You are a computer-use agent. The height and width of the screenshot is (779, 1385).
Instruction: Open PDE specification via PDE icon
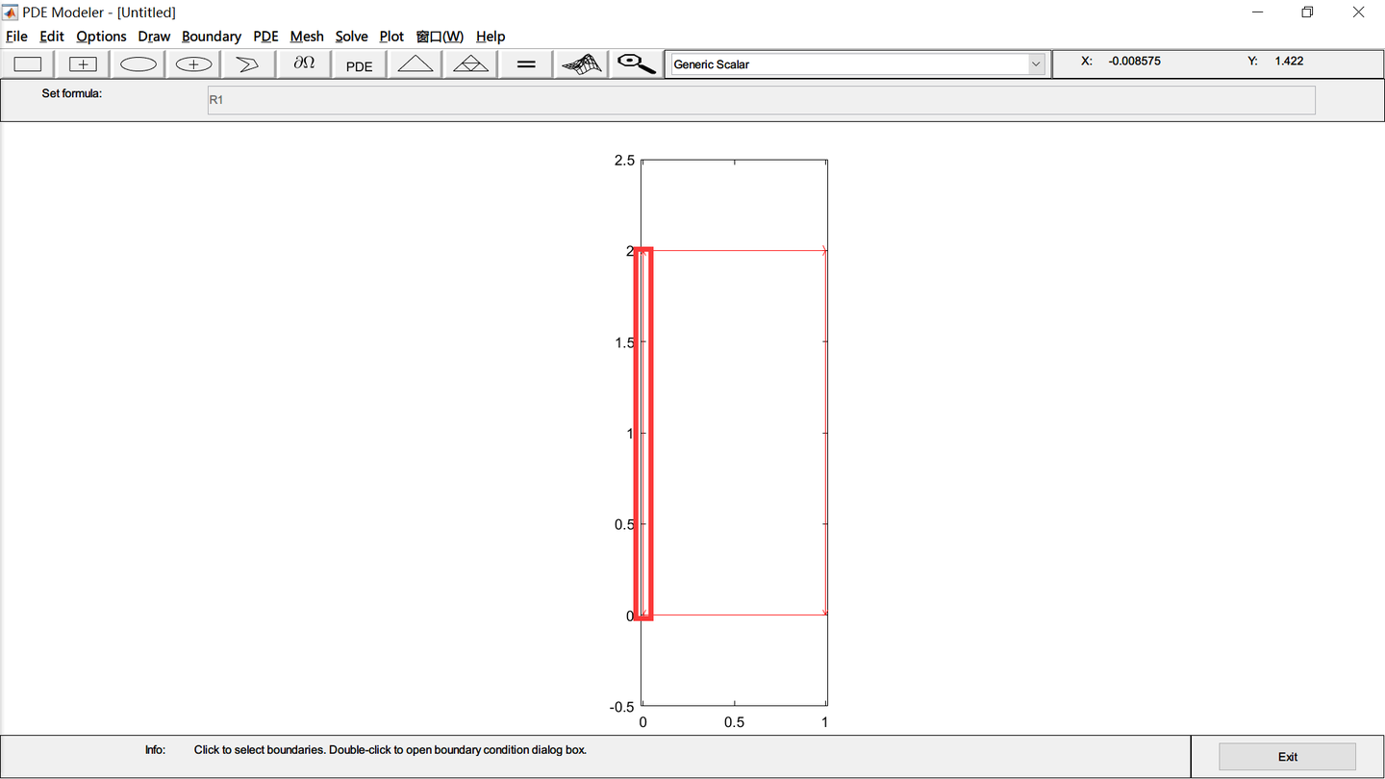tap(358, 63)
